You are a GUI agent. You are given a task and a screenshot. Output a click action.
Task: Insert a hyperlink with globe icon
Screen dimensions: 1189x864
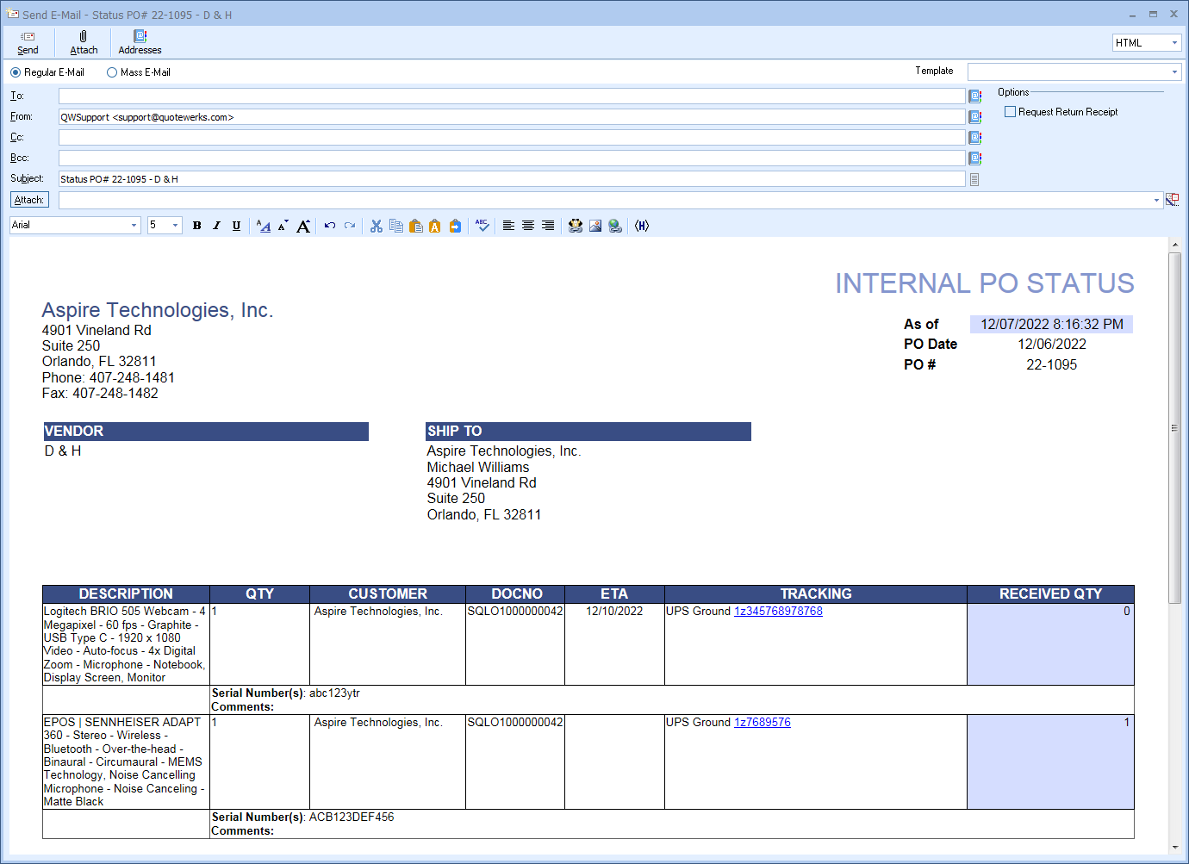[x=615, y=226]
